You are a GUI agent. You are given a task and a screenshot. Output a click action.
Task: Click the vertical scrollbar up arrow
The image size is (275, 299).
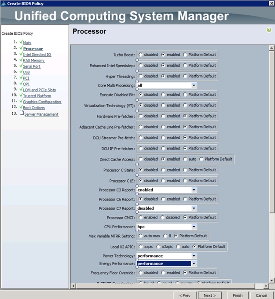(271, 48)
